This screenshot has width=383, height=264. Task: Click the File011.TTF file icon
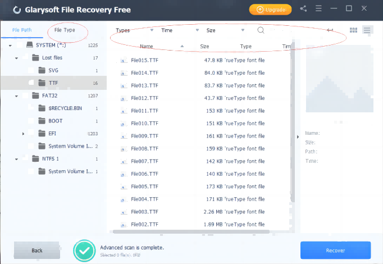pos(124,111)
